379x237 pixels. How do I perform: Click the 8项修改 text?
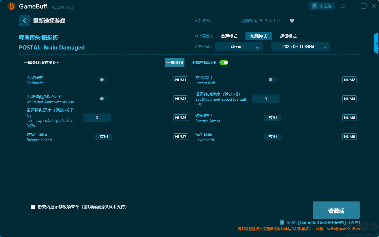click(203, 21)
